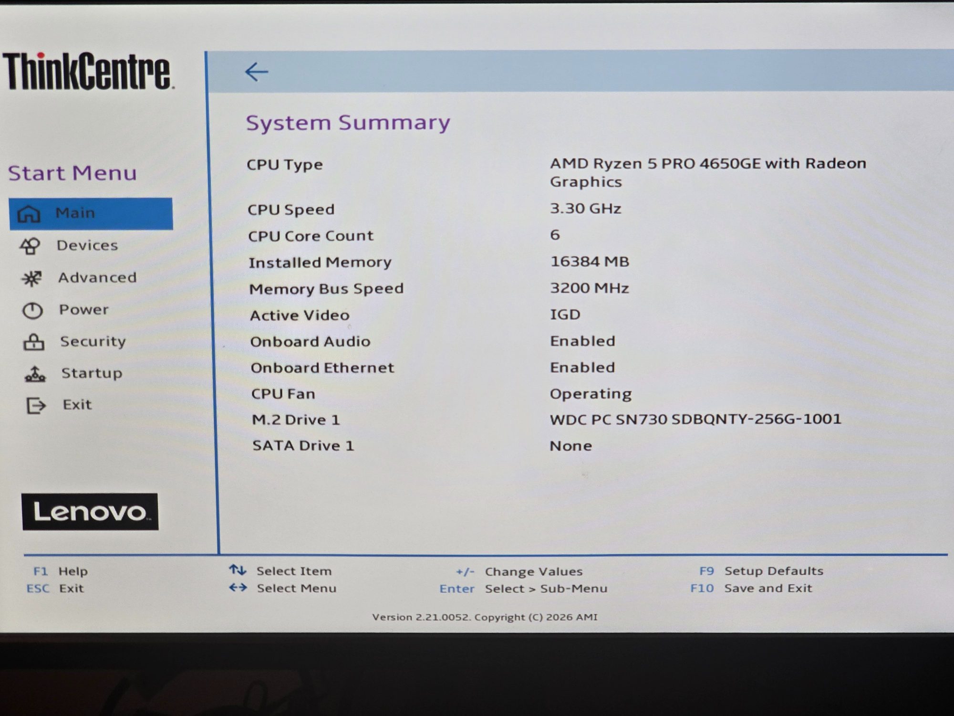
Task: Click the Start Menu heading
Action: coord(73,173)
